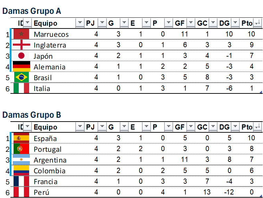Expand the GF column filter in Grupo B

pos(190,127)
